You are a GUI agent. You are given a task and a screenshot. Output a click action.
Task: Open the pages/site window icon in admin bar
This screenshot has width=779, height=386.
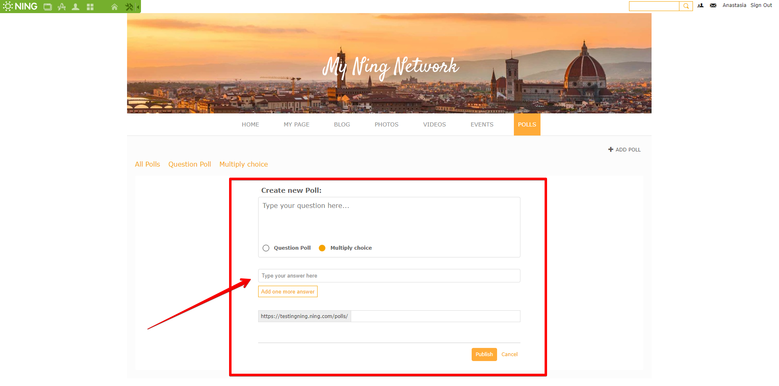[48, 7]
